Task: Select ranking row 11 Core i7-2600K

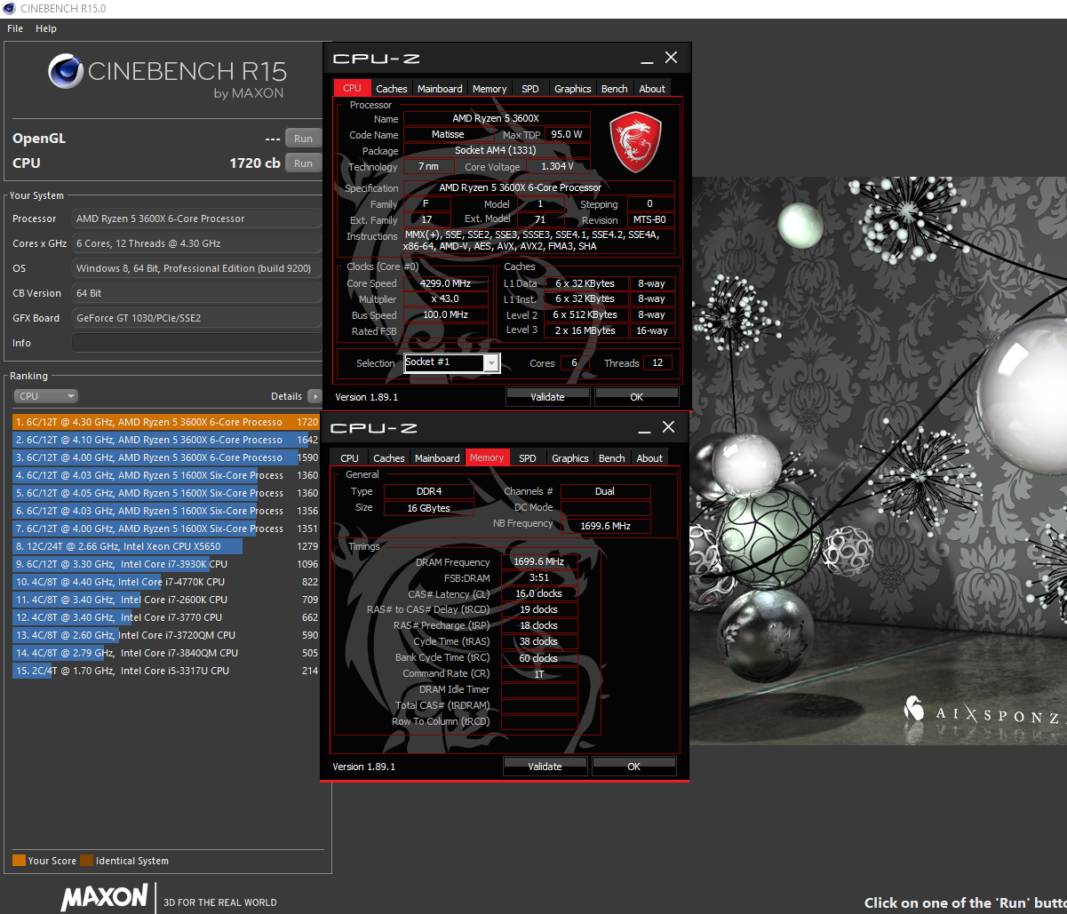Action: (x=166, y=600)
